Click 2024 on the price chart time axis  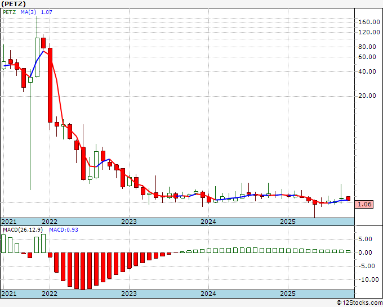pos(208,222)
